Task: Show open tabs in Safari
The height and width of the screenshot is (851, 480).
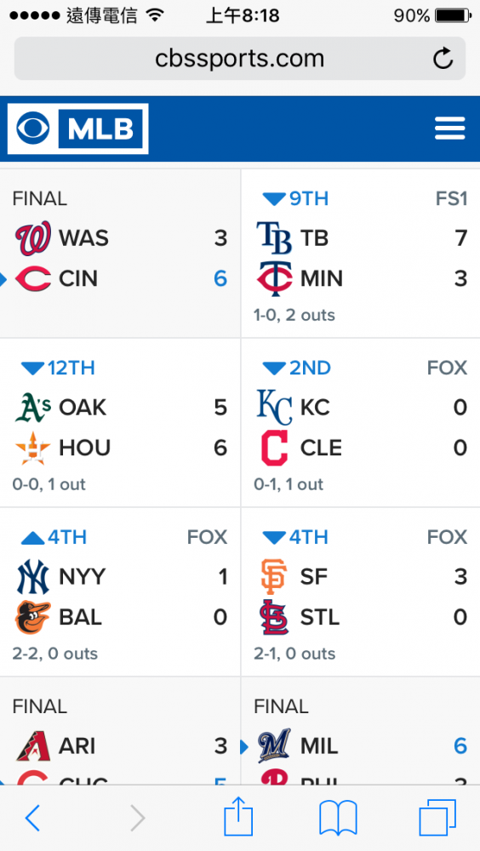Action: (437, 818)
